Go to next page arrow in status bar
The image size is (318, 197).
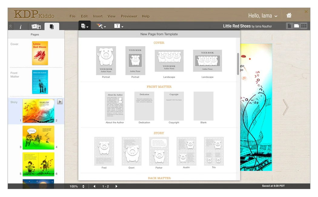116,186
